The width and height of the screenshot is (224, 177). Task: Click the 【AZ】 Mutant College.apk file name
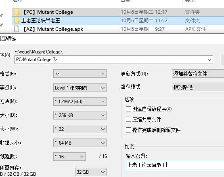point(53,29)
